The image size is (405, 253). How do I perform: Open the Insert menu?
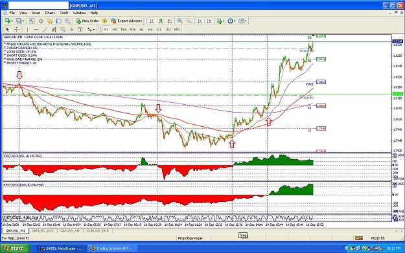tap(36, 13)
